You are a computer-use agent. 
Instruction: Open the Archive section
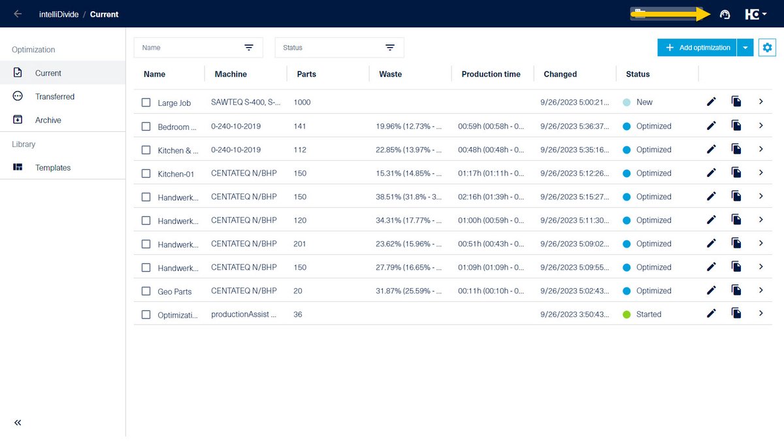(49, 120)
